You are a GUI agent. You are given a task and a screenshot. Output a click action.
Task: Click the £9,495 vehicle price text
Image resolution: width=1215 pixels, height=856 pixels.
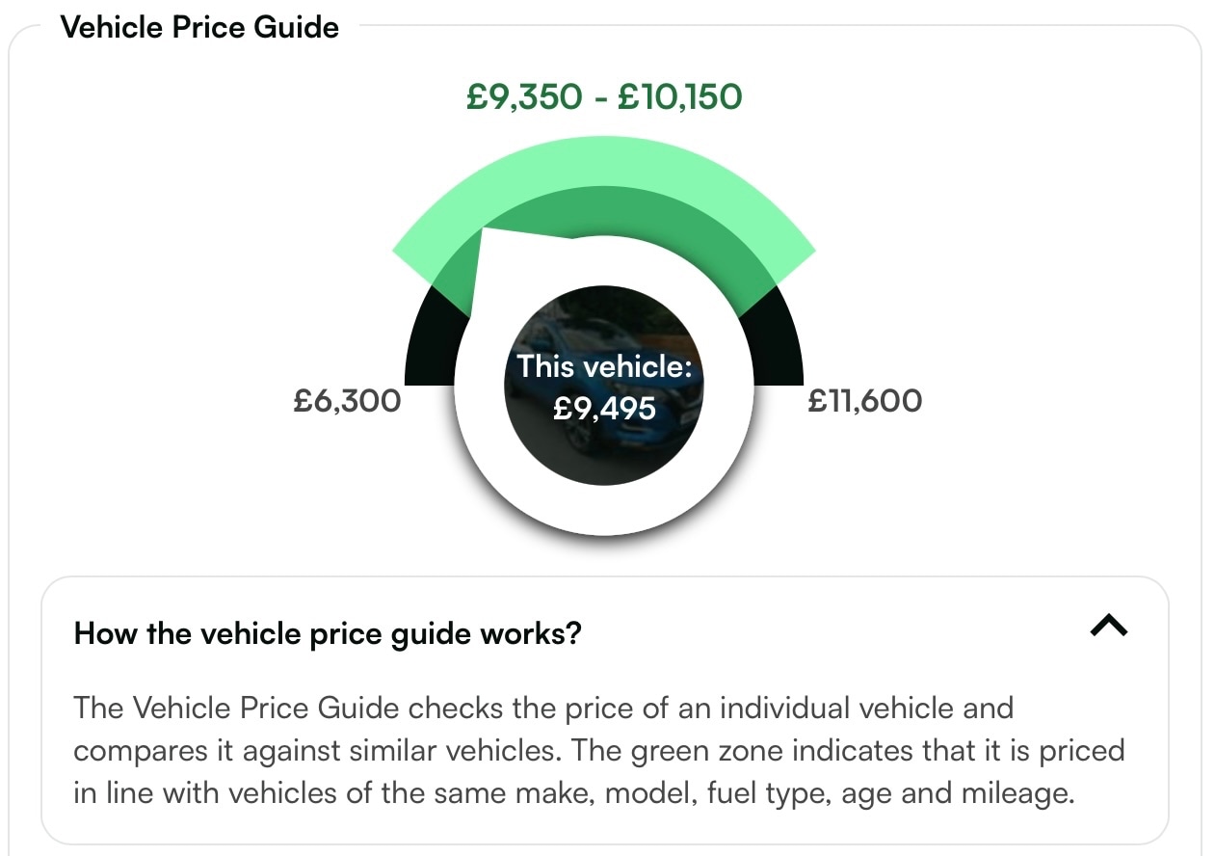point(604,409)
